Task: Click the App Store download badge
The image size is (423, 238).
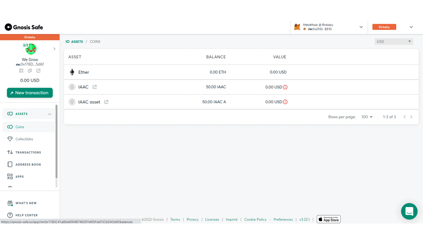Action: [328, 219]
